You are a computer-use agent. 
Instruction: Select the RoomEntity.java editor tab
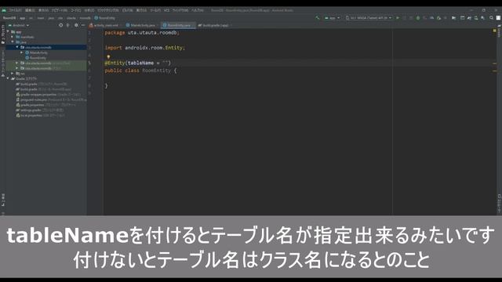pos(179,25)
